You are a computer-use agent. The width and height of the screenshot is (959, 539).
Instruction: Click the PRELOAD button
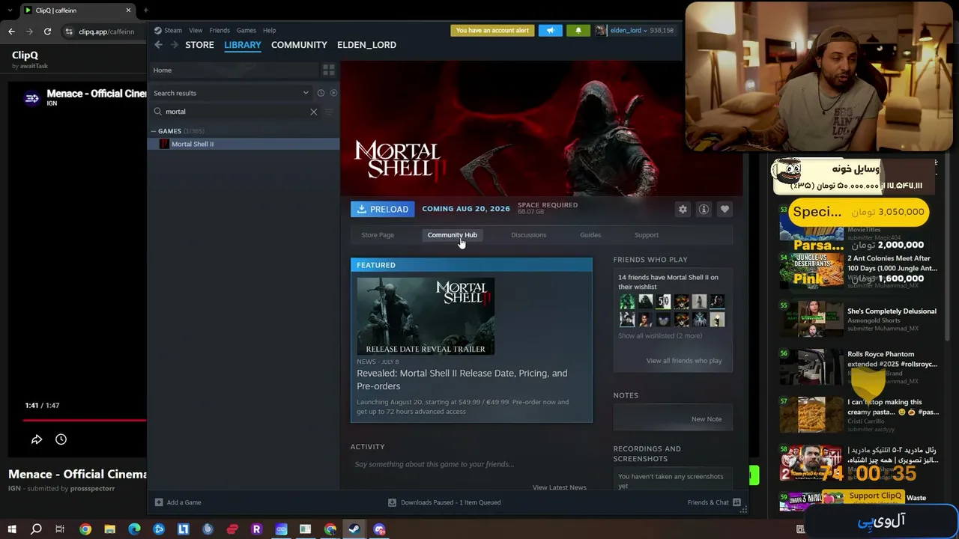pyautogui.click(x=383, y=210)
